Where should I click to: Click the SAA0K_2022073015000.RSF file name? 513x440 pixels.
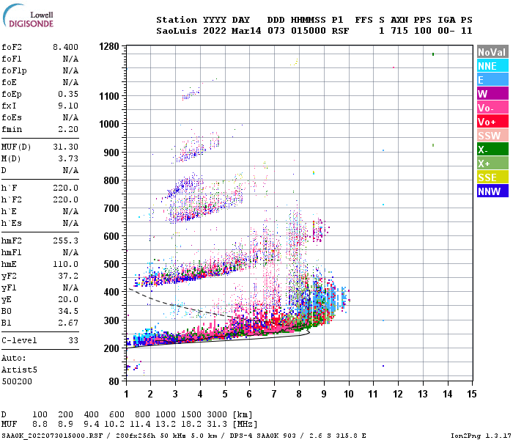pos(52,436)
